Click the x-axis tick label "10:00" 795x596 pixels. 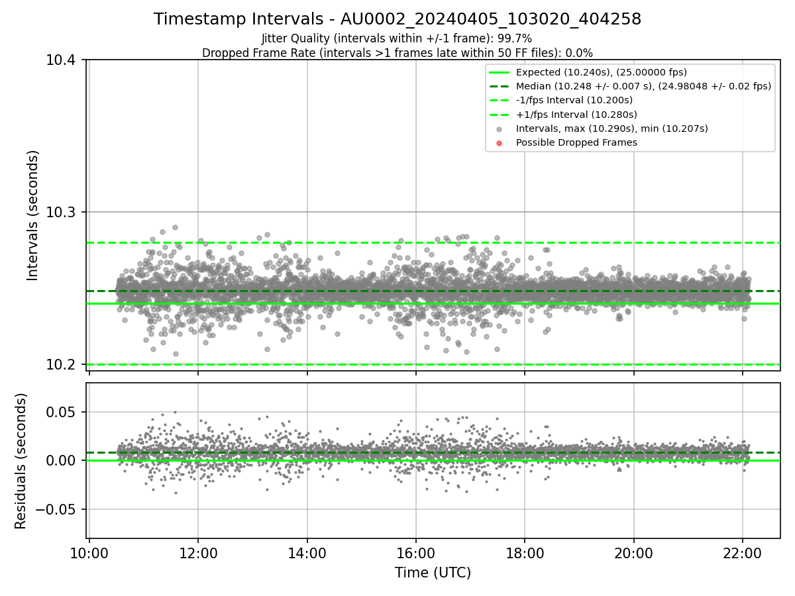pyautogui.click(x=89, y=553)
